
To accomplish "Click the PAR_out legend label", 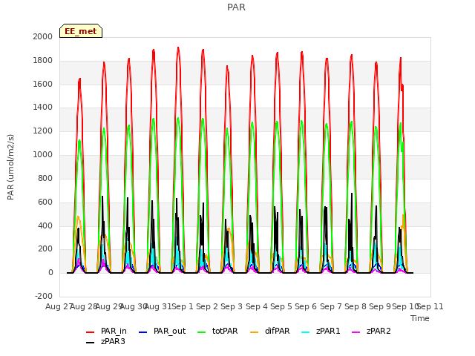I will [169, 332].
